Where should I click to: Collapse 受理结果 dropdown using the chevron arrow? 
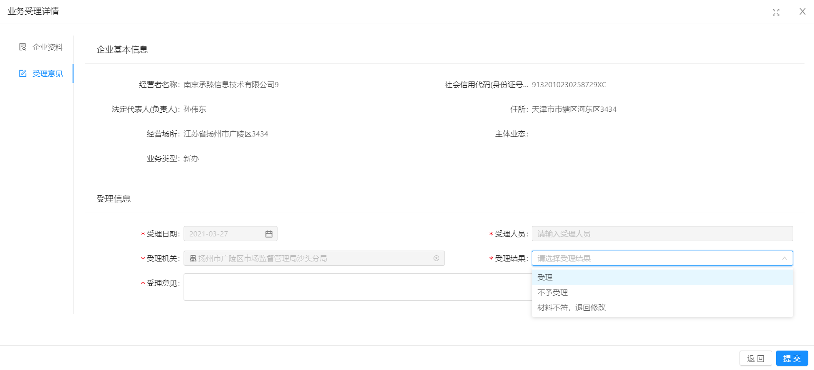(784, 258)
